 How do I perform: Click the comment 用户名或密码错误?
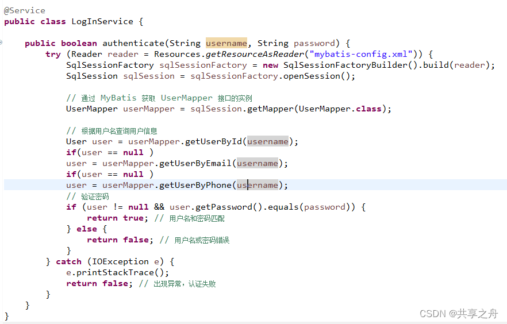(x=195, y=240)
